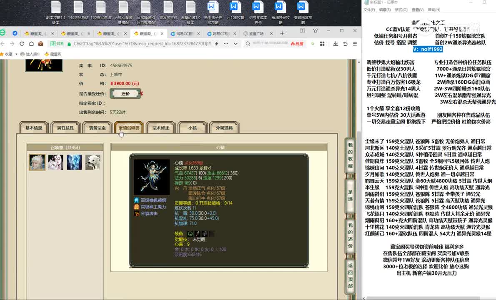
Task: Switch to the 装备法宝 tab
Action: [97, 128]
